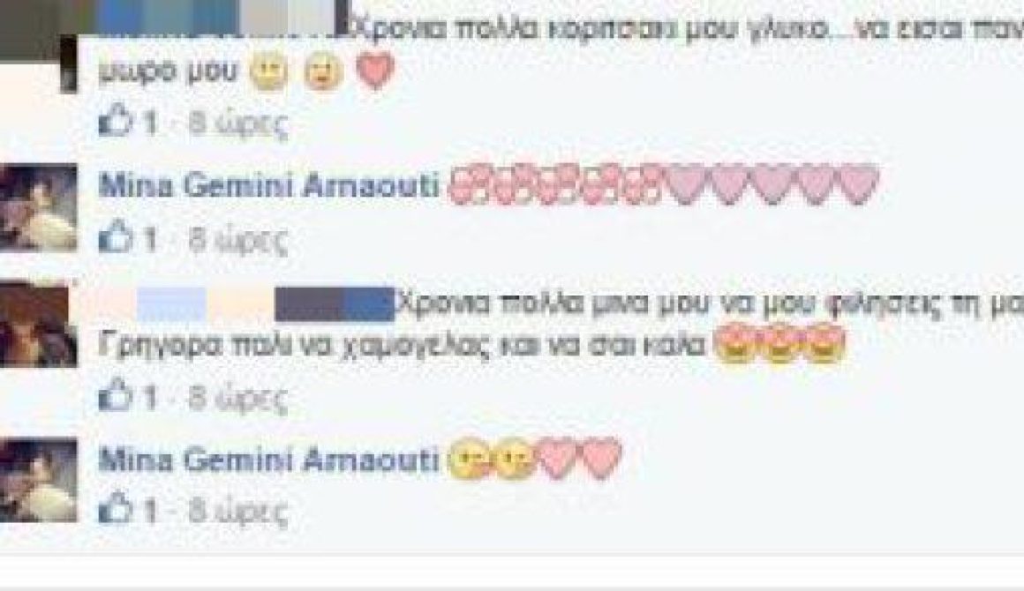Click the flower emojis in Mina's first comment
1024x591 pixels.
[x=553, y=184]
